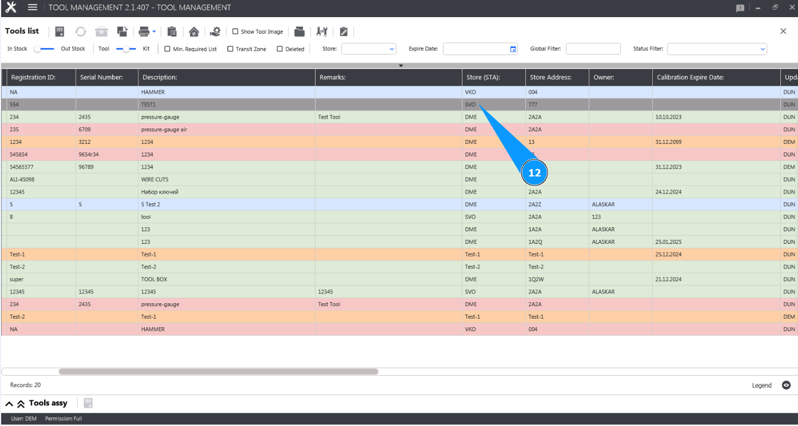Open the hamburger main menu

[x=33, y=7]
